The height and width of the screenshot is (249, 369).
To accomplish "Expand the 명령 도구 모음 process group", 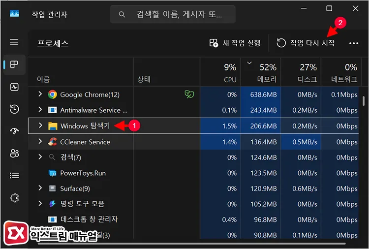I will pyautogui.click(x=40, y=203).
